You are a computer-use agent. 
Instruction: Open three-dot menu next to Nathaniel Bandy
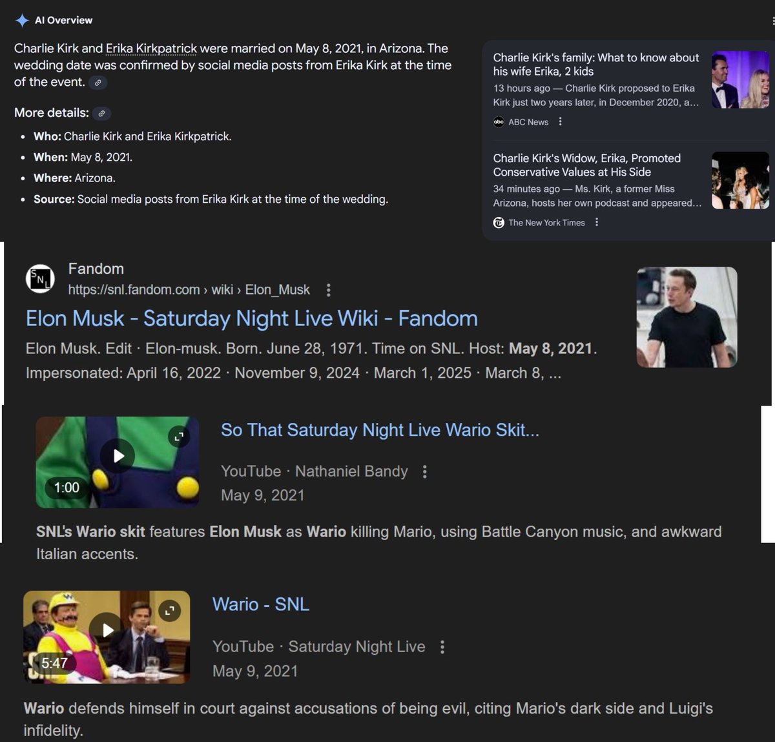(424, 471)
